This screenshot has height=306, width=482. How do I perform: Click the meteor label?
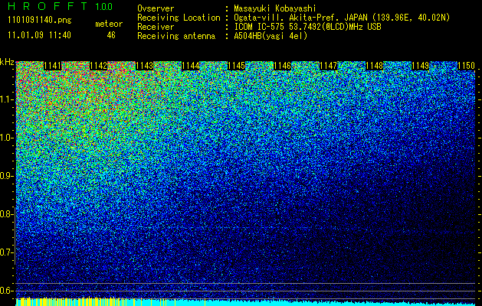click(109, 24)
